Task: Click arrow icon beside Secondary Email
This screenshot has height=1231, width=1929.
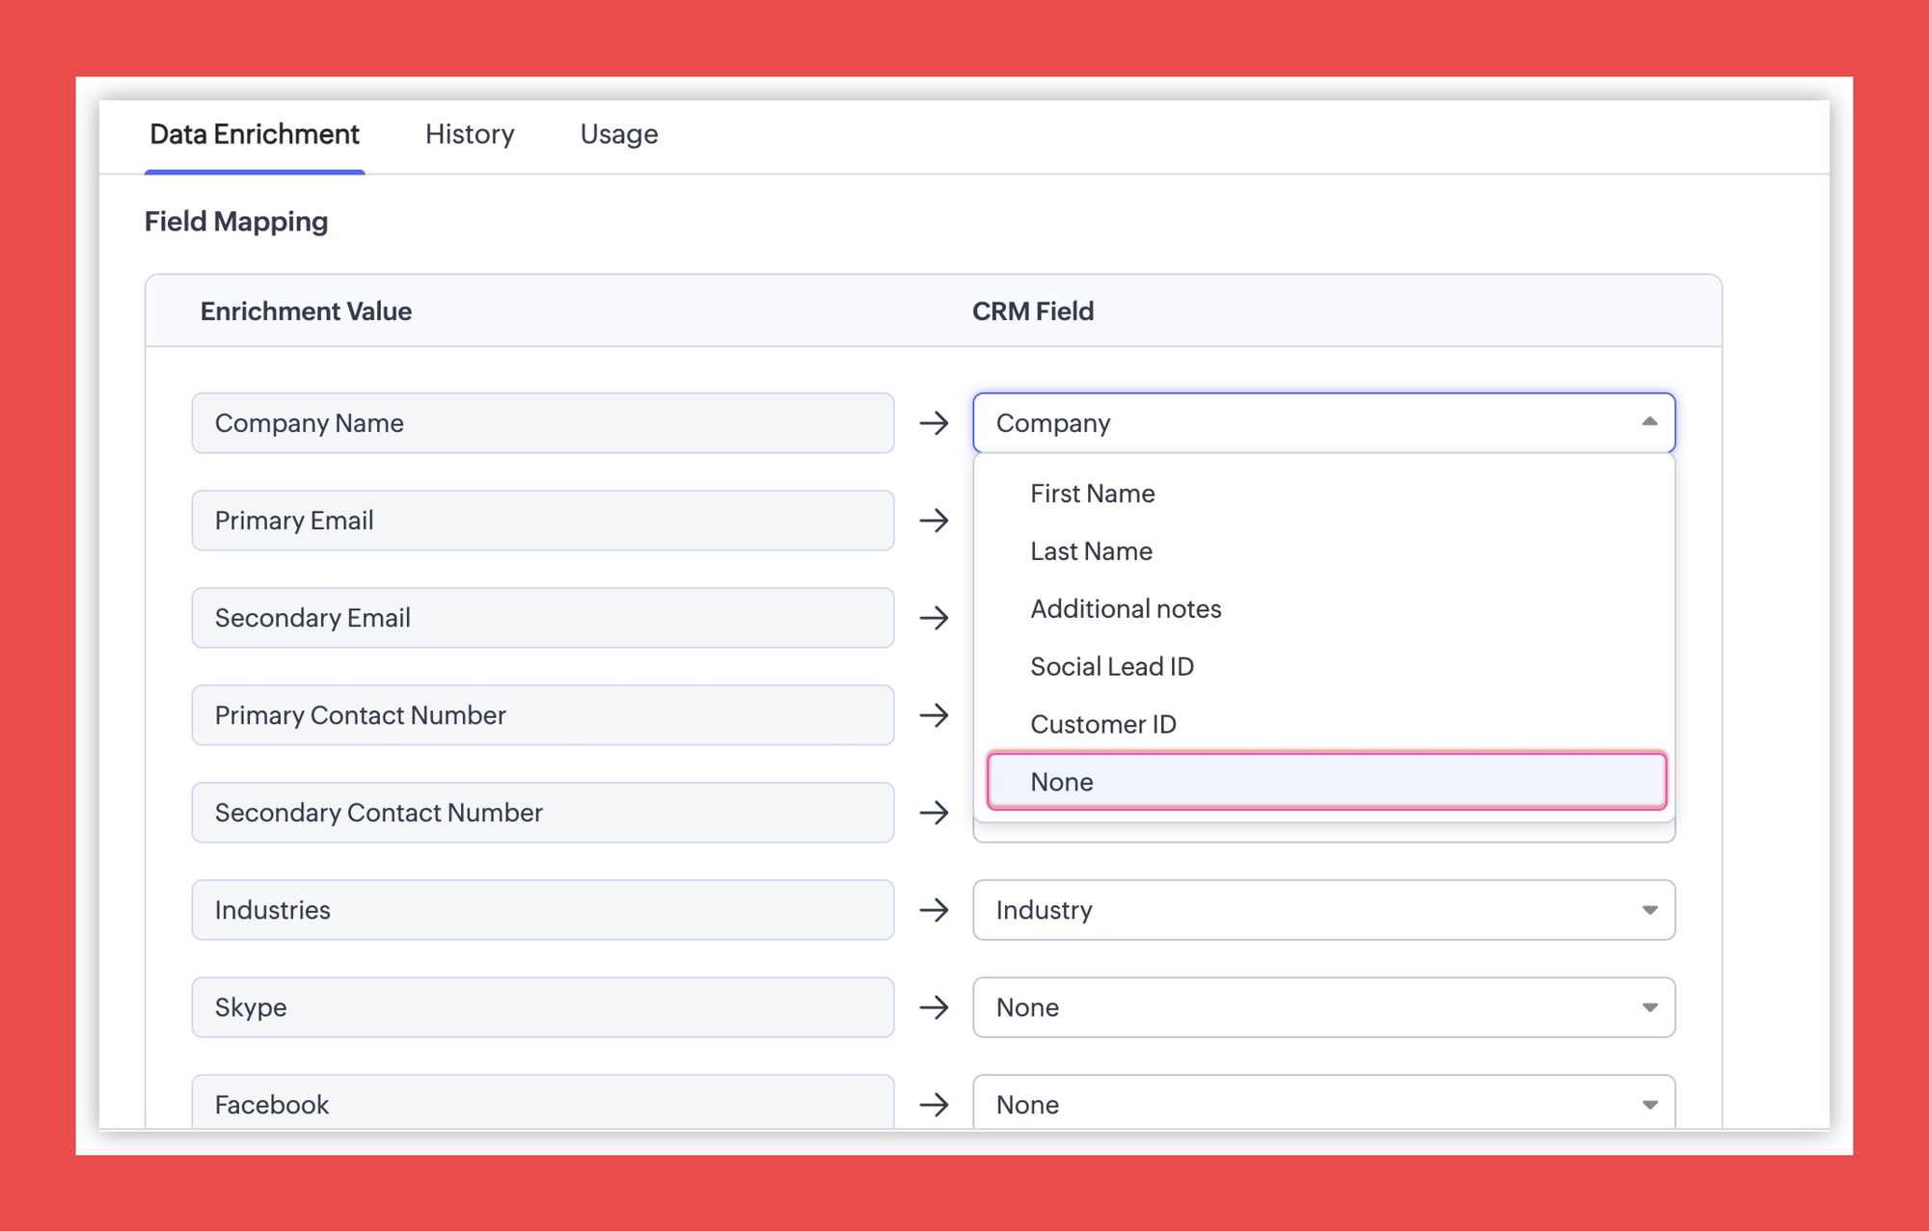Action: click(x=934, y=618)
